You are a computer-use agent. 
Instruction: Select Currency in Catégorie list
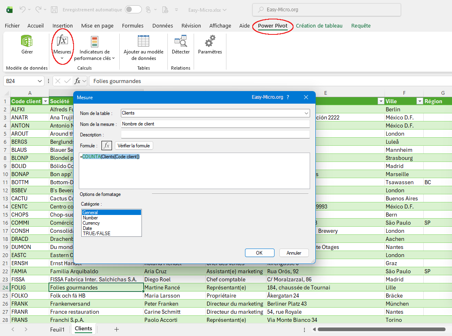[91, 223]
